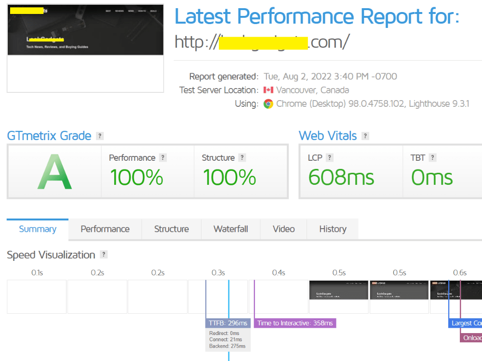Open the History tab

pos(333,229)
